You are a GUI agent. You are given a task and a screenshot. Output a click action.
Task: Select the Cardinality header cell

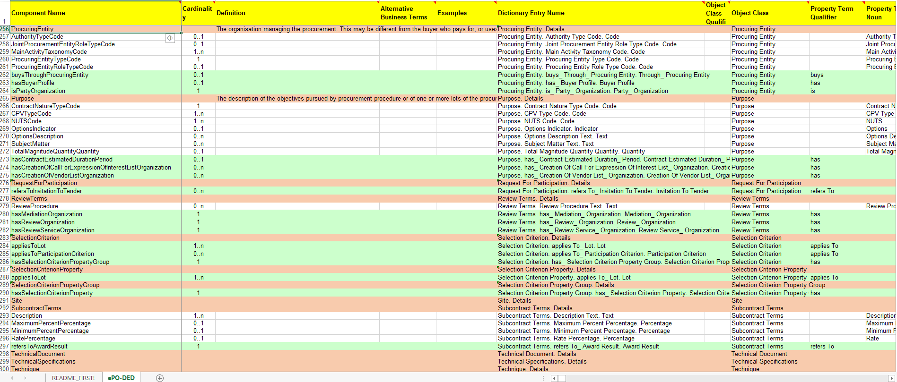pyautogui.click(x=198, y=13)
